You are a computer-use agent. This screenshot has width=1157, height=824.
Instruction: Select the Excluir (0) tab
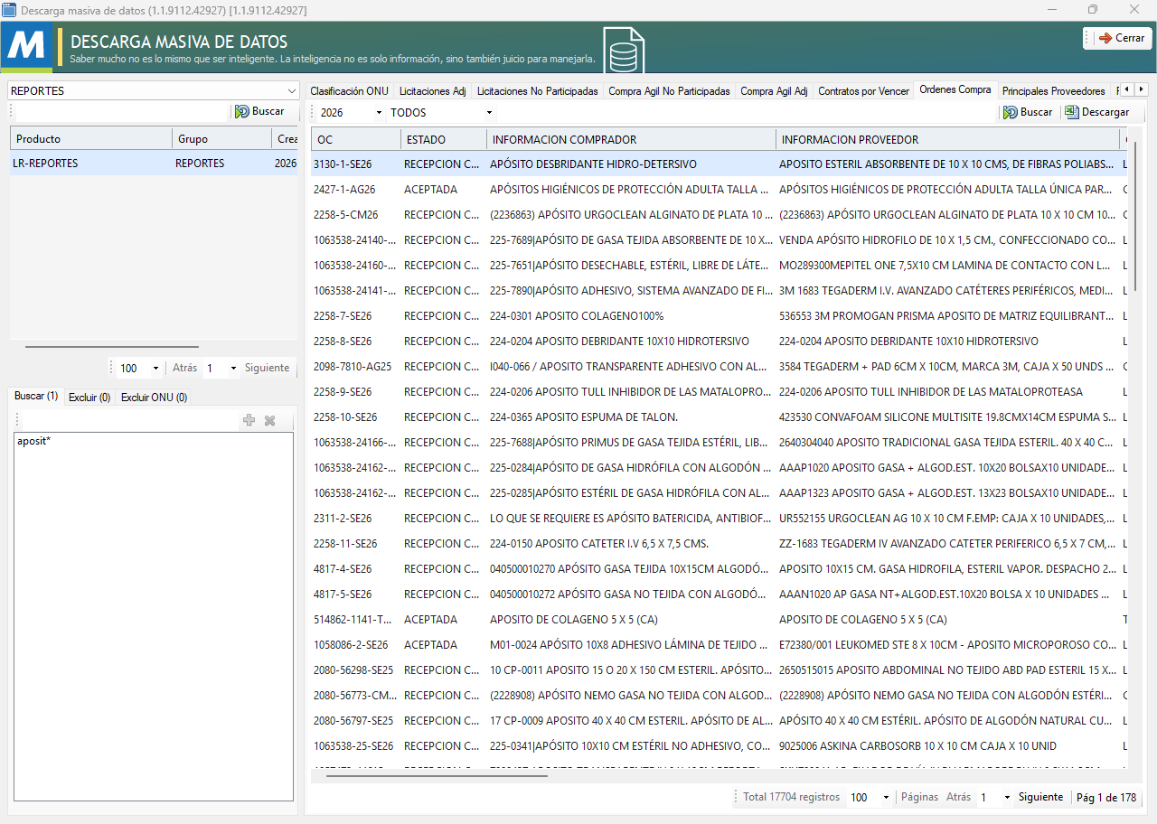coord(89,397)
